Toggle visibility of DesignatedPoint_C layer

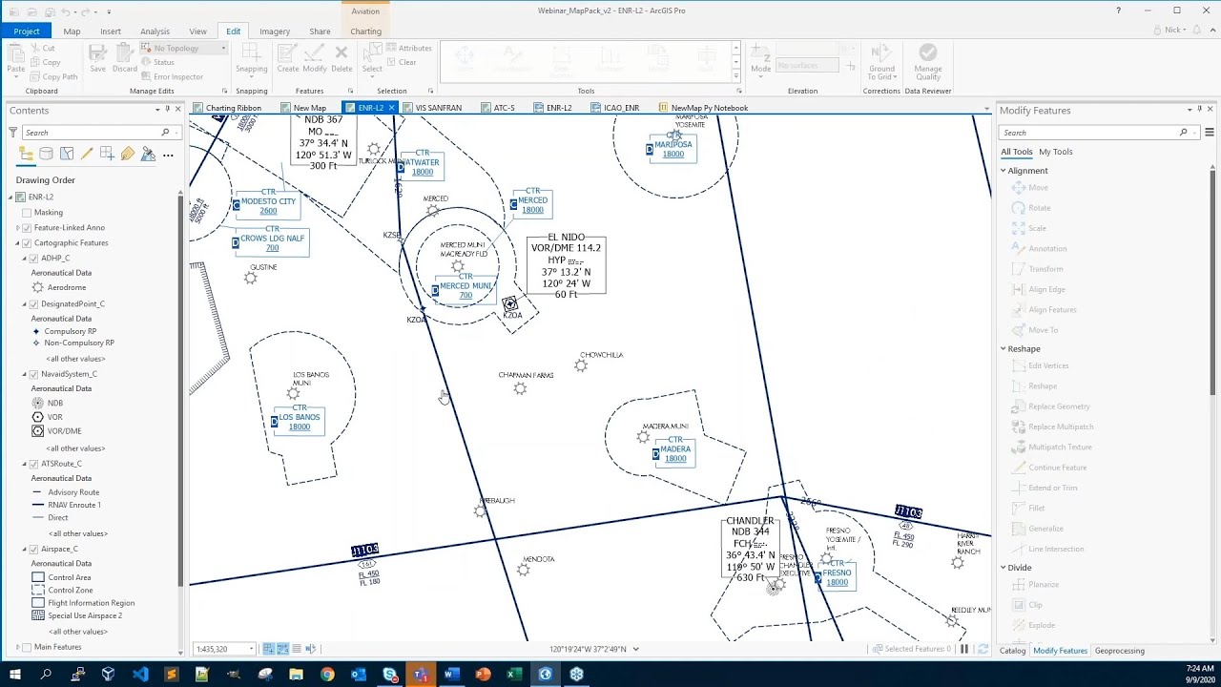click(x=34, y=304)
